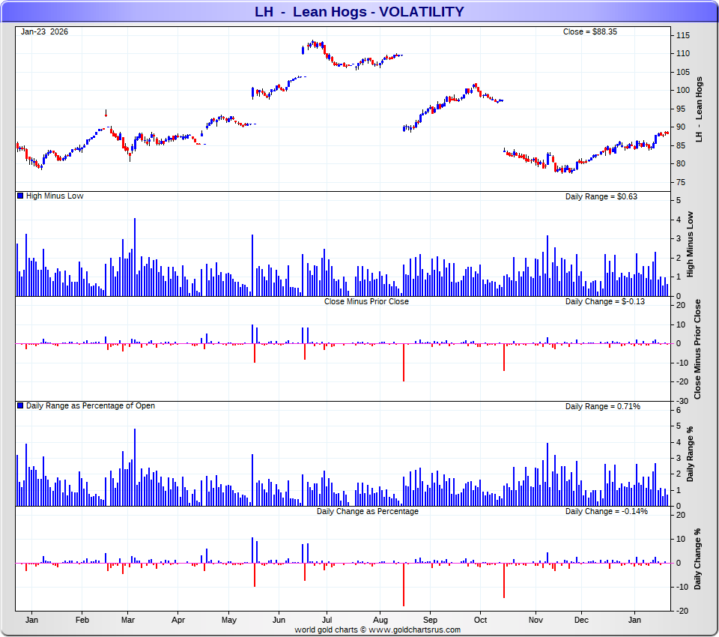This screenshot has width=719, height=637.
Task: Click the 'Close = $88.35' value
Action: point(589,31)
